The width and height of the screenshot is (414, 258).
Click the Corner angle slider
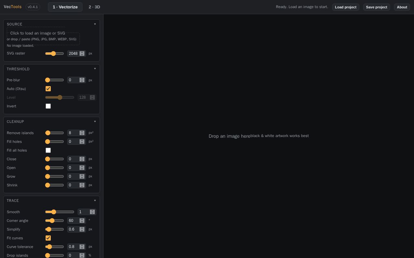[x=55, y=221]
